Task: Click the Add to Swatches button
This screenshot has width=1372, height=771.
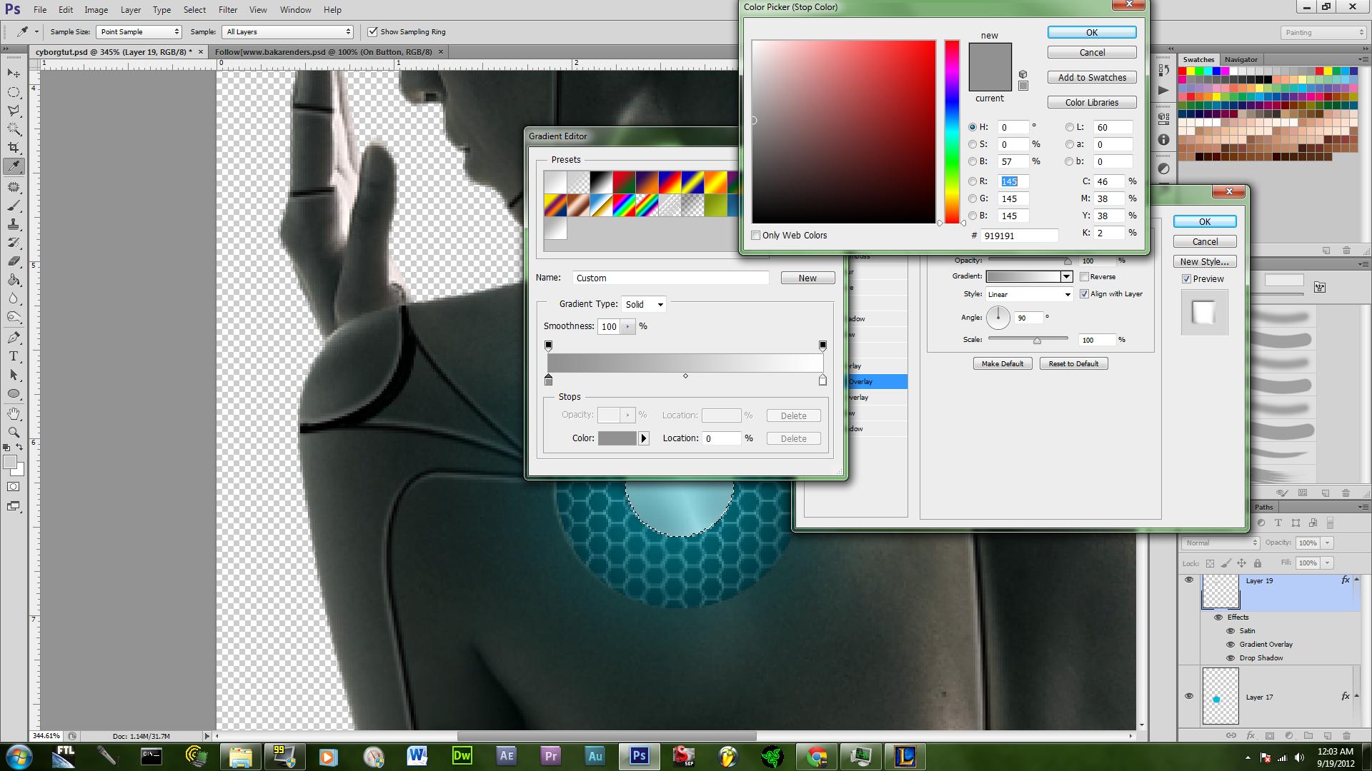Action: click(x=1091, y=77)
